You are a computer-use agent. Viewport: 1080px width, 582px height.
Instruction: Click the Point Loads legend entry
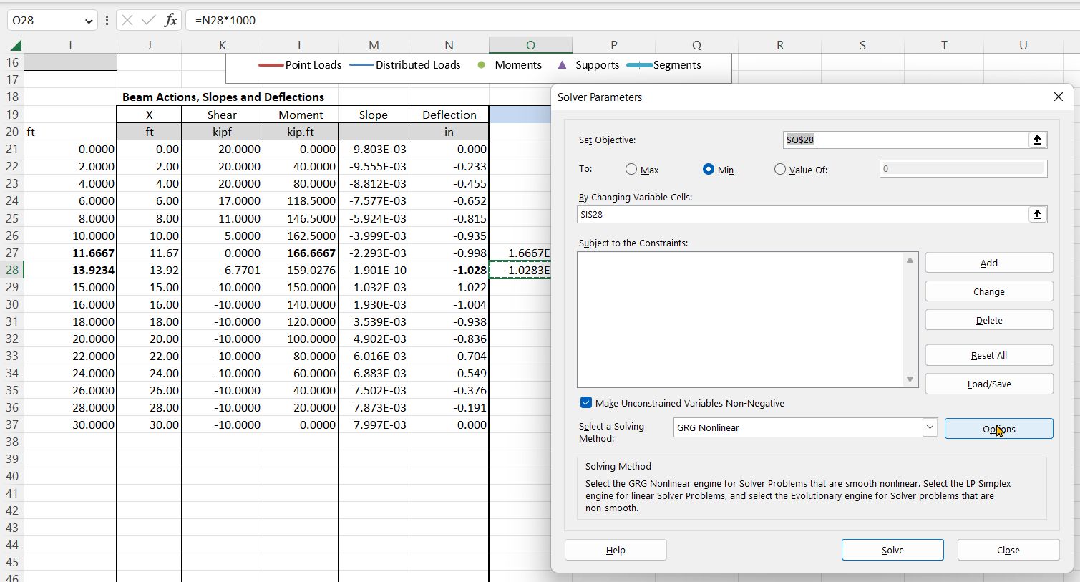(x=301, y=65)
